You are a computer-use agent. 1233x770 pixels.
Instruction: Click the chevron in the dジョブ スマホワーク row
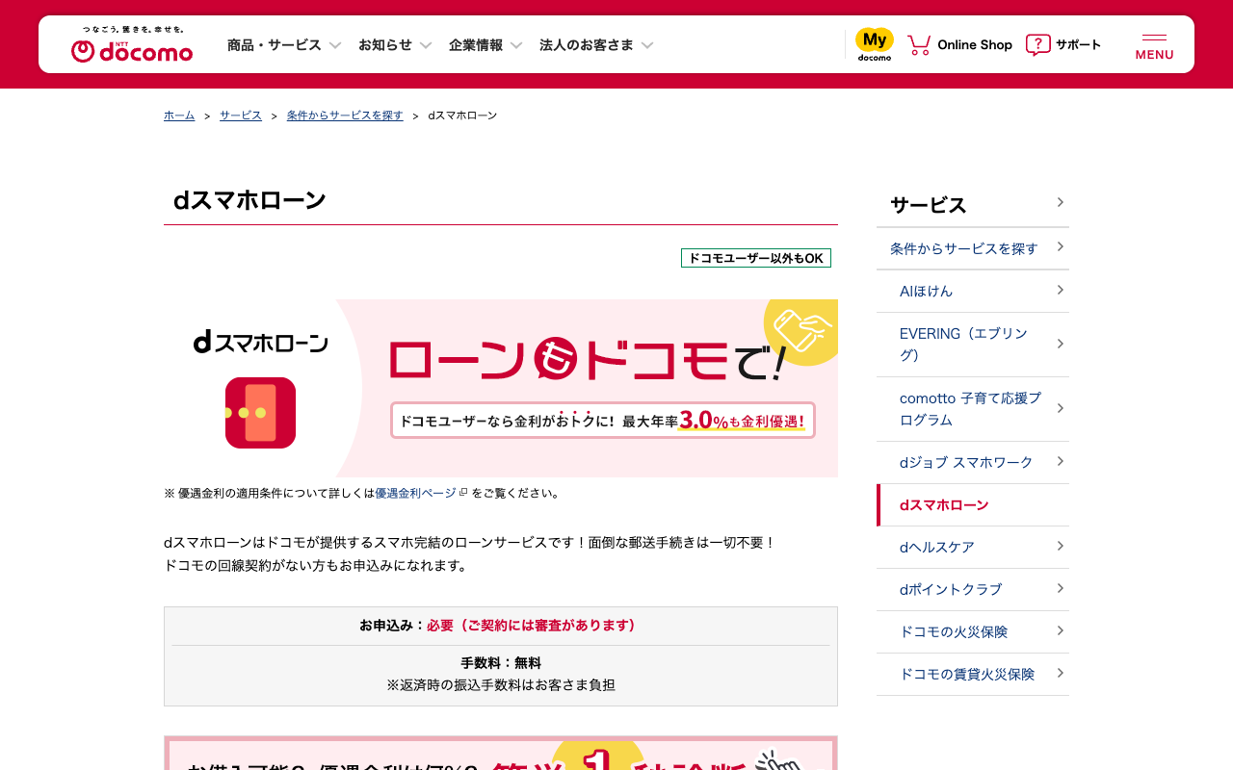(x=1060, y=461)
